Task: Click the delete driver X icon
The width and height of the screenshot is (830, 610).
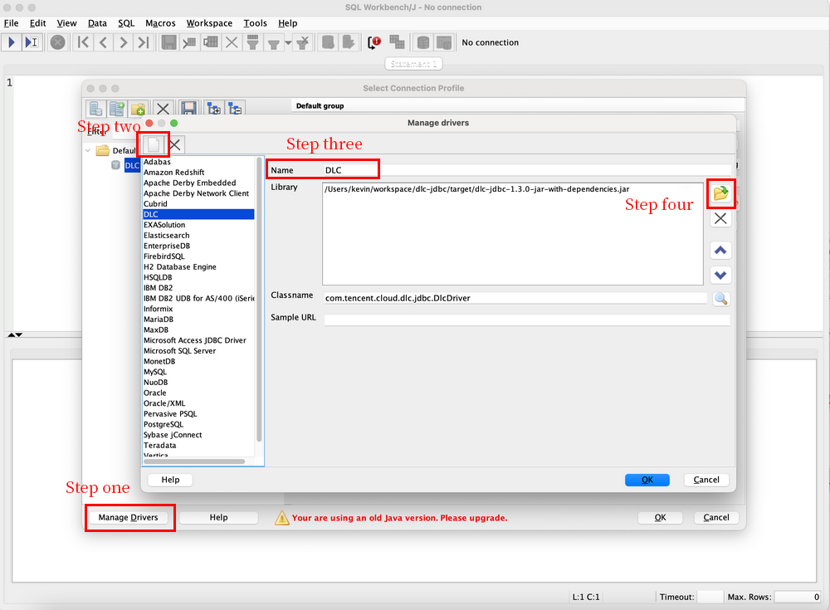Action: pos(176,144)
